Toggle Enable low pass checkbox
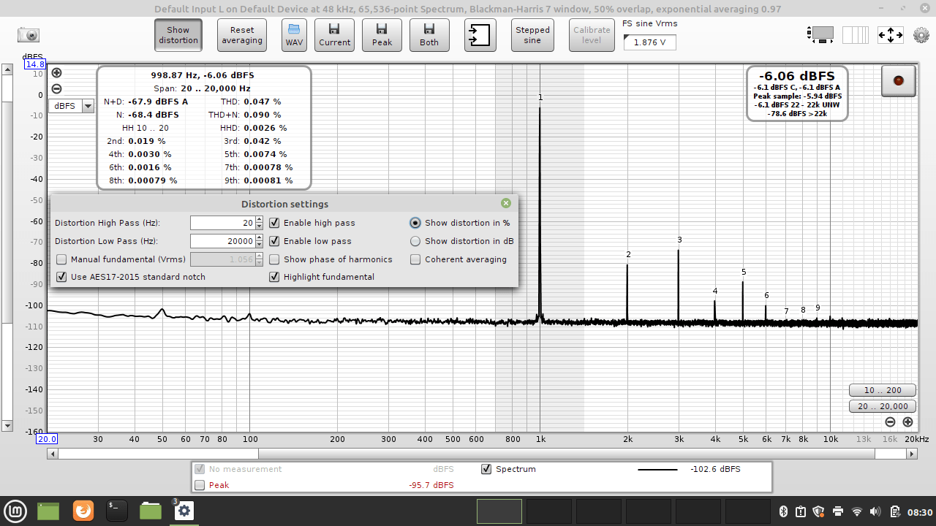This screenshot has width=936, height=526. [x=274, y=241]
